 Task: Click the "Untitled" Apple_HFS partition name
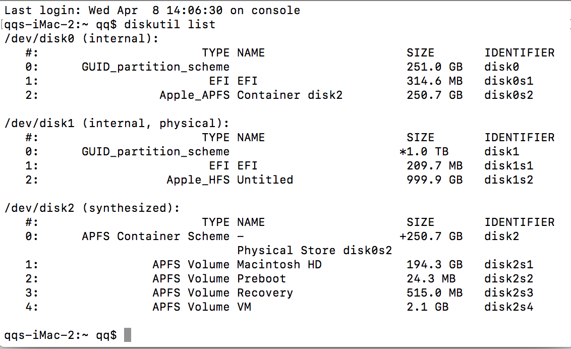[x=265, y=180]
